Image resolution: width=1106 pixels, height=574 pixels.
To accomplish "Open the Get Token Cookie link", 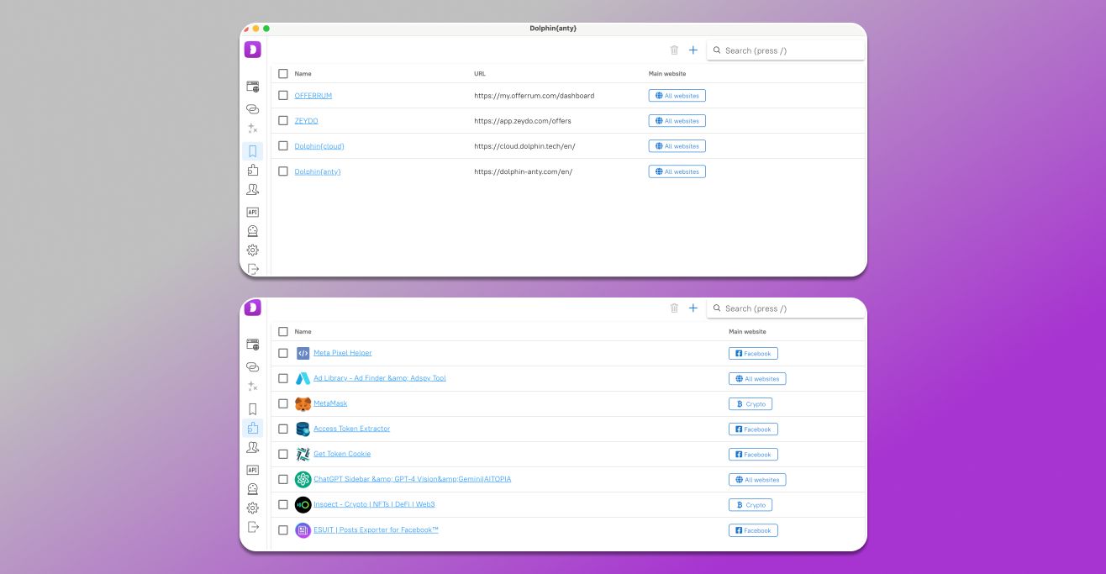I will click(x=342, y=454).
